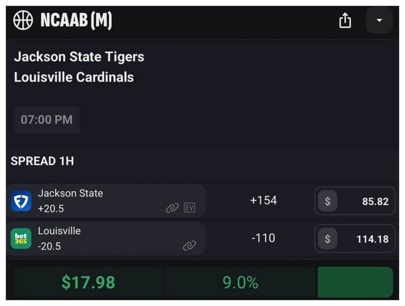
Task: Open the link icon on Jackson State row
Action: (x=172, y=208)
